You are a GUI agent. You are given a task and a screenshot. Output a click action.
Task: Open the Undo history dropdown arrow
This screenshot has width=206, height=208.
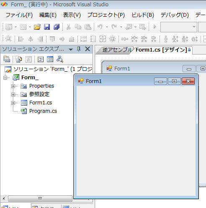[107, 27]
